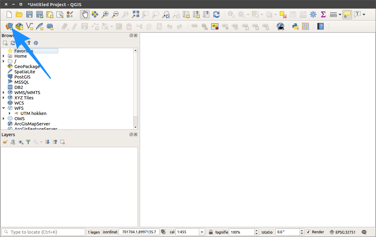Save the project with the floppy disk icon

[29, 14]
